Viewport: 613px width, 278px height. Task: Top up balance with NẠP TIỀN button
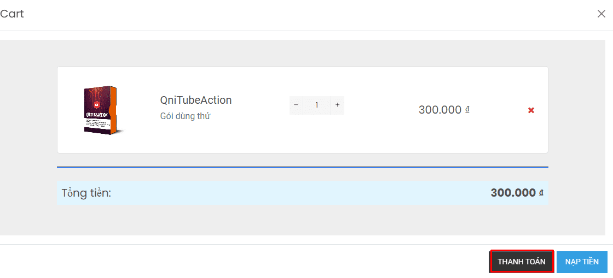[x=582, y=262]
